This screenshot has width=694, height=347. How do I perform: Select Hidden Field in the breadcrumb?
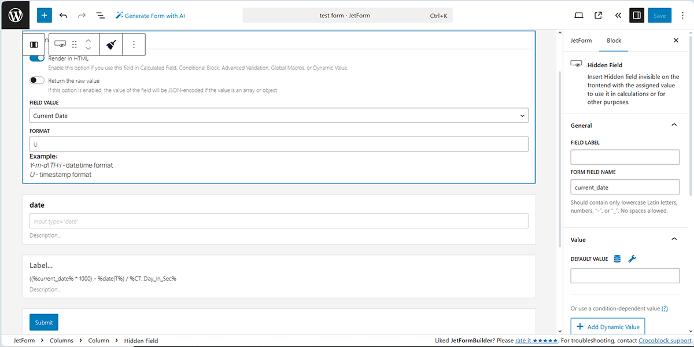[x=141, y=341]
